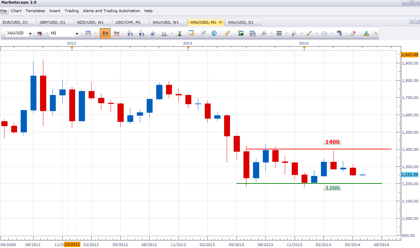Expand the XAU/USD symbol dropdown
The height and width of the screenshot is (248, 420).
click(x=30, y=33)
